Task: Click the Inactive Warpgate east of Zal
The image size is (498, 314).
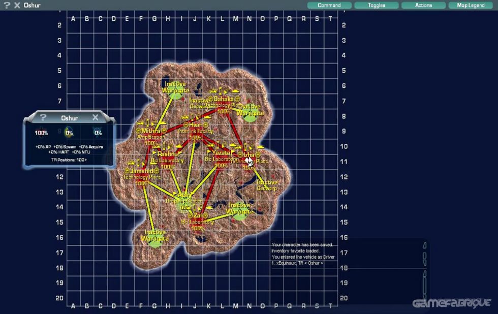Action: point(240,209)
